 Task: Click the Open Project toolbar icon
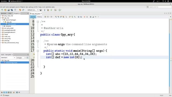[9, 10]
